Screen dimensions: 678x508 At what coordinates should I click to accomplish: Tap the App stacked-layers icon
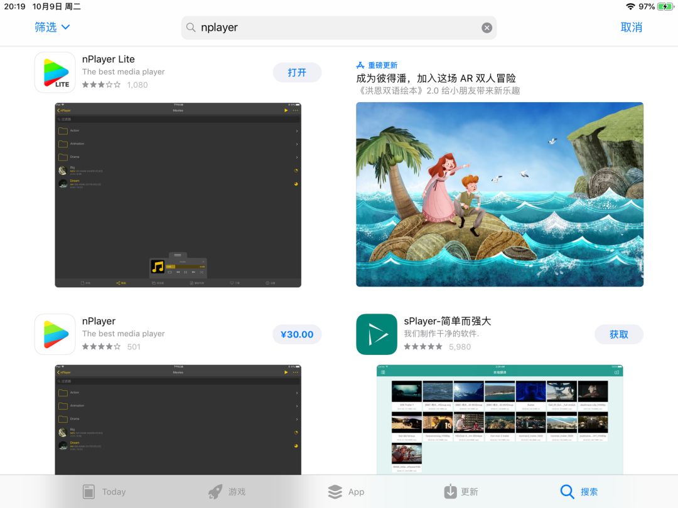(x=335, y=491)
